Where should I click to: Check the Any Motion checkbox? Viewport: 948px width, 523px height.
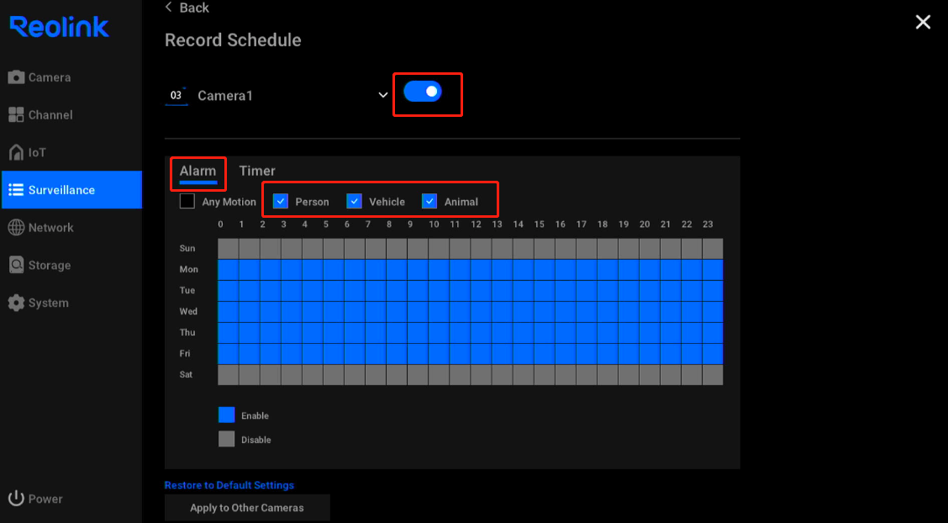(187, 201)
